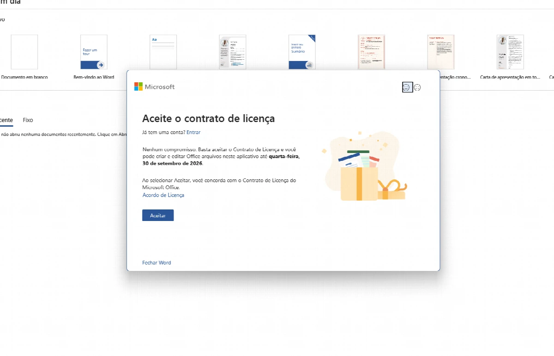This screenshot has height=356, width=554.
Task: Click the smiley face feedback icon
Action: click(406, 87)
